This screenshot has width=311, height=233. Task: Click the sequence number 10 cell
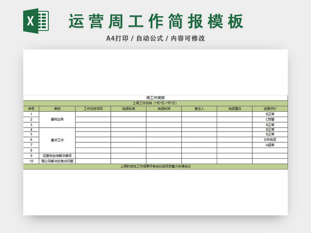tap(31, 161)
